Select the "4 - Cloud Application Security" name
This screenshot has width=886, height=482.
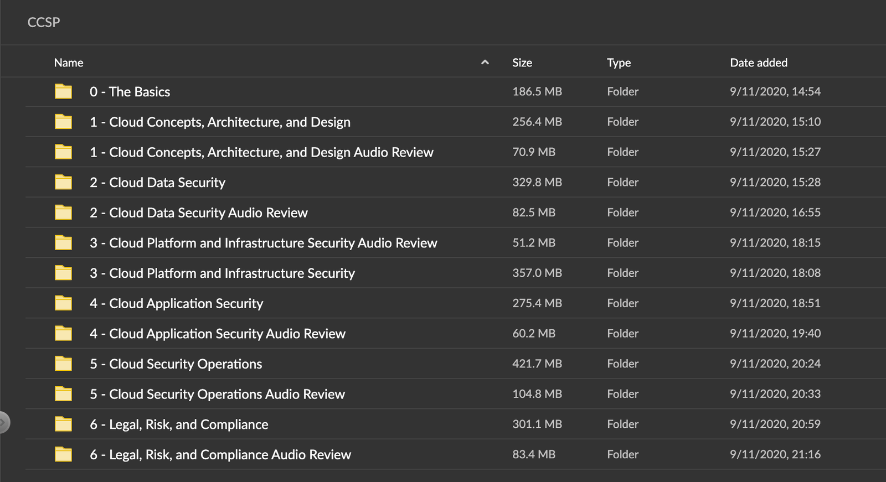[x=177, y=304]
